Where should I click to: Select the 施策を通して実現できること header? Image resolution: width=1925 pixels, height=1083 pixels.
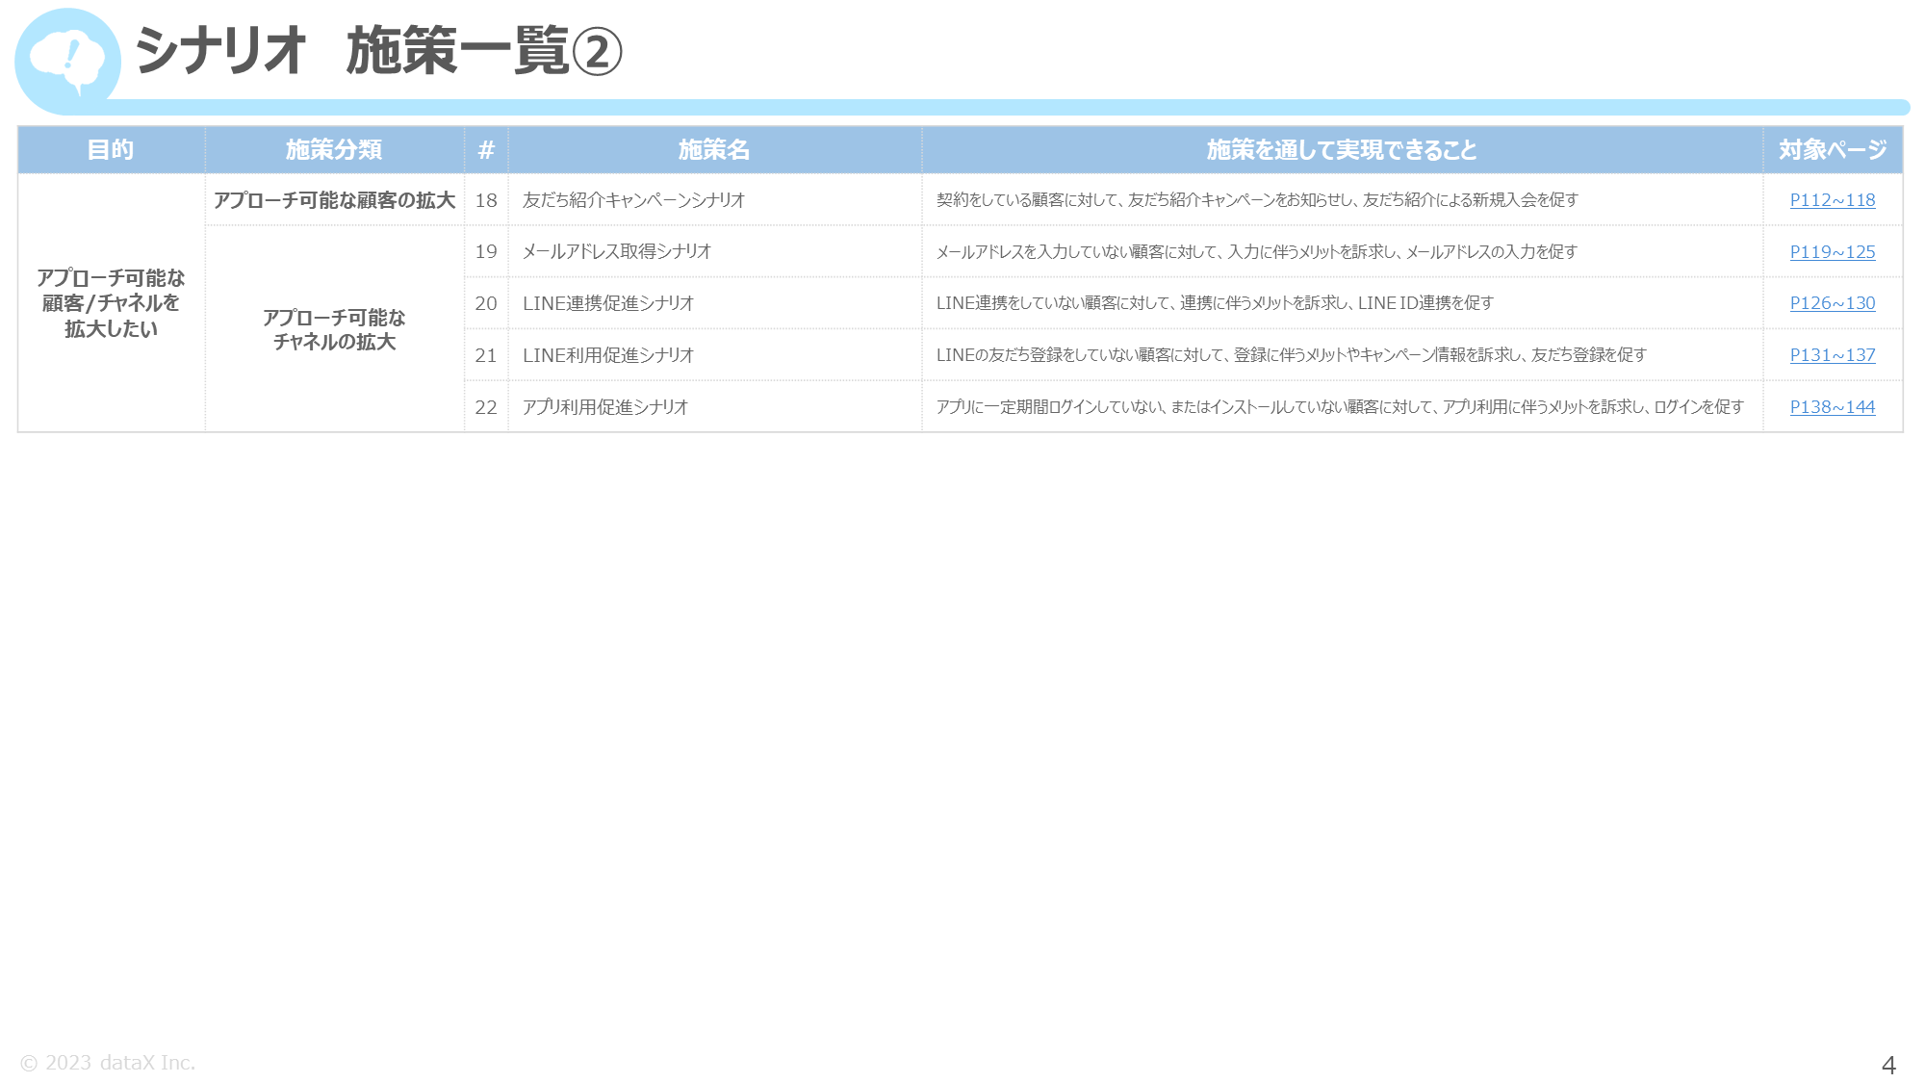pyautogui.click(x=1342, y=150)
